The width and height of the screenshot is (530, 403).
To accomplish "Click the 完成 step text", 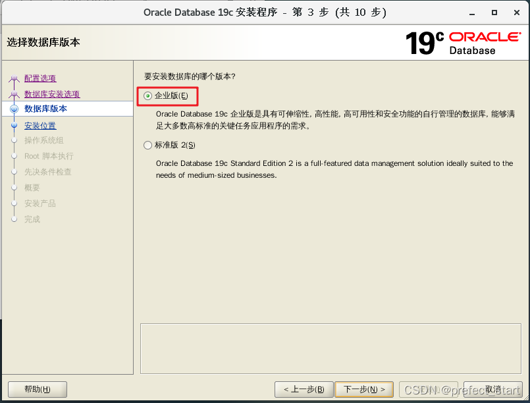I will click(32, 219).
